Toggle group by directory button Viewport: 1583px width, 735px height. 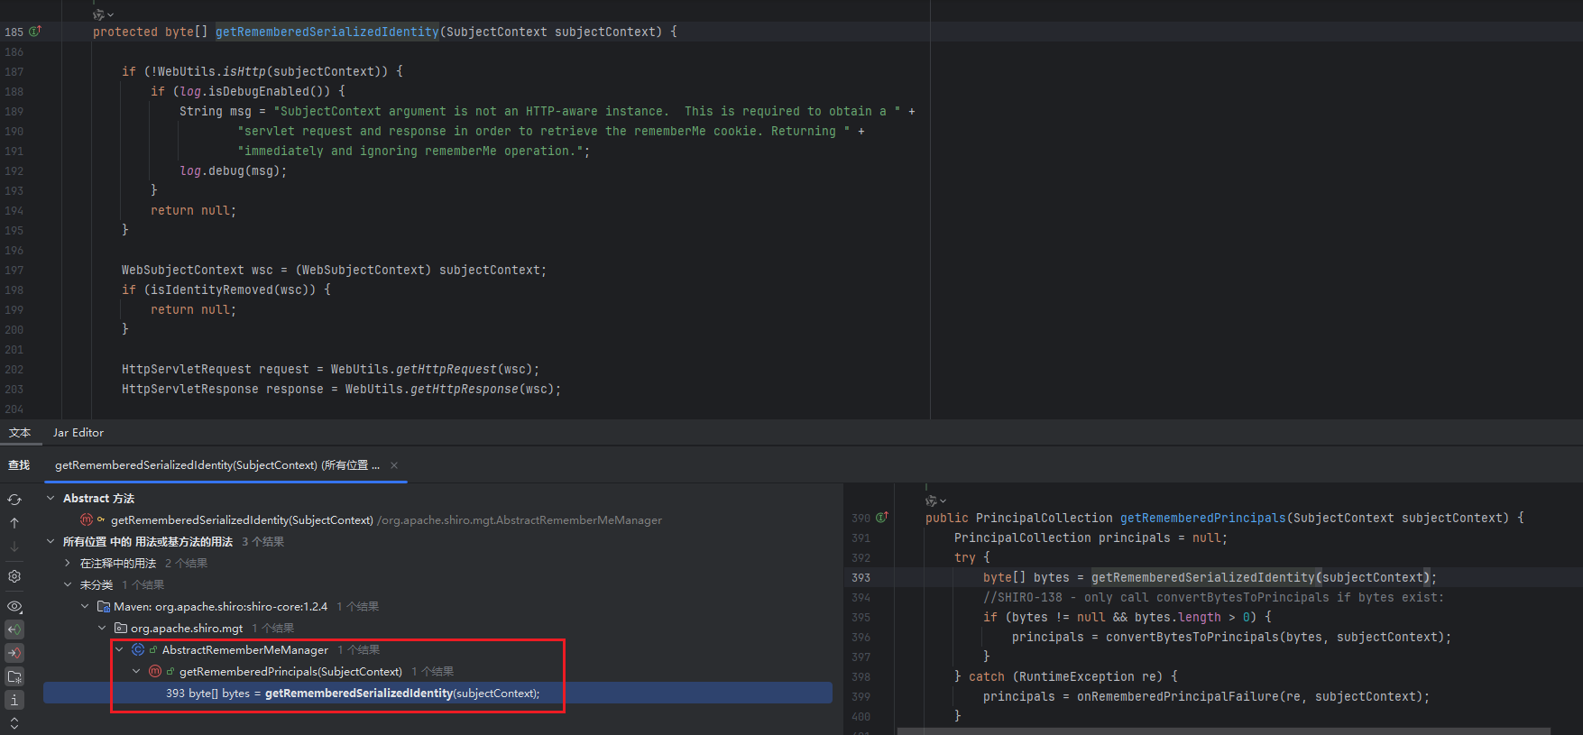coord(14,676)
